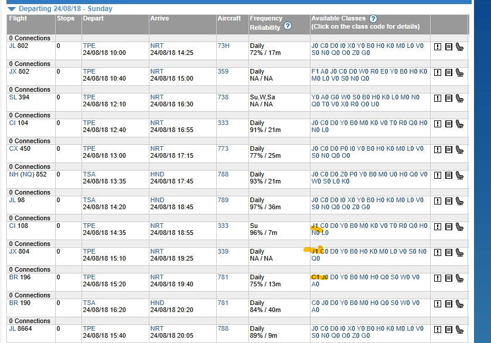Screen dimensions: 491x343
Task: Select reliability text '97% / 36m'
Action: [x=265, y=207]
